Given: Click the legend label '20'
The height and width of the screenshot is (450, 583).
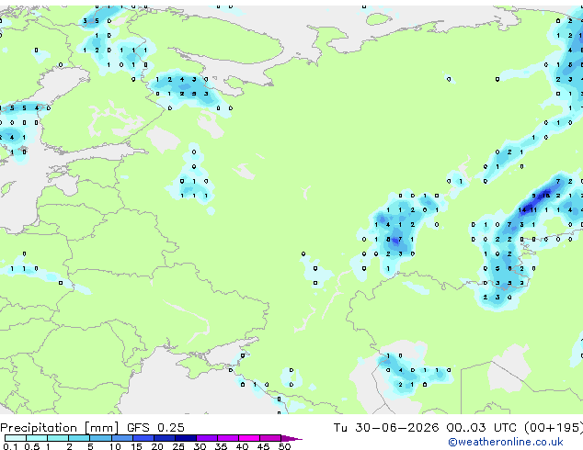Looking at the screenshot, I should click(x=157, y=446).
